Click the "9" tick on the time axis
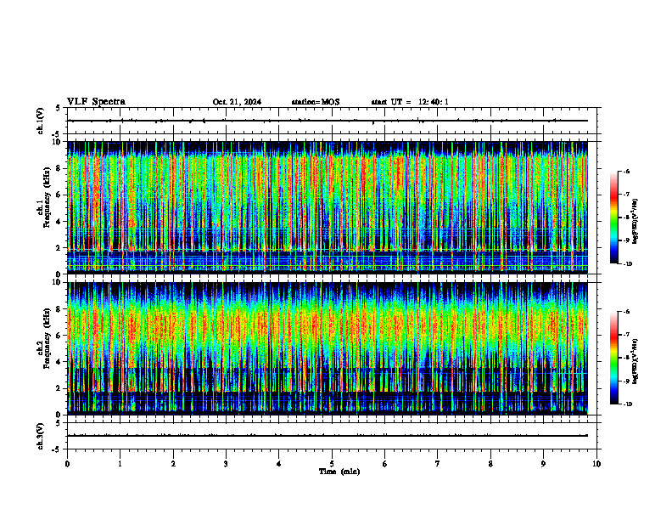 pyautogui.click(x=543, y=464)
